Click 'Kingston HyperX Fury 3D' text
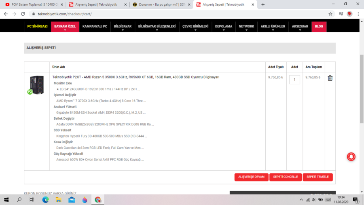 (x=102, y=136)
